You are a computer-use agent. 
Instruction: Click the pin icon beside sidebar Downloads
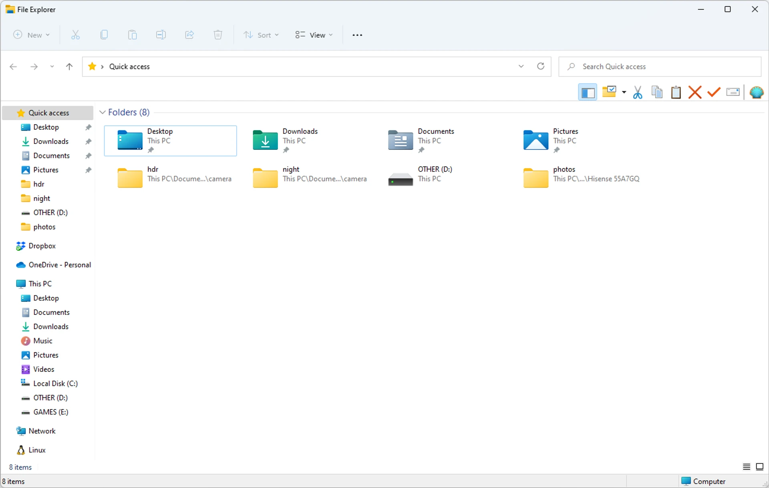(x=89, y=142)
